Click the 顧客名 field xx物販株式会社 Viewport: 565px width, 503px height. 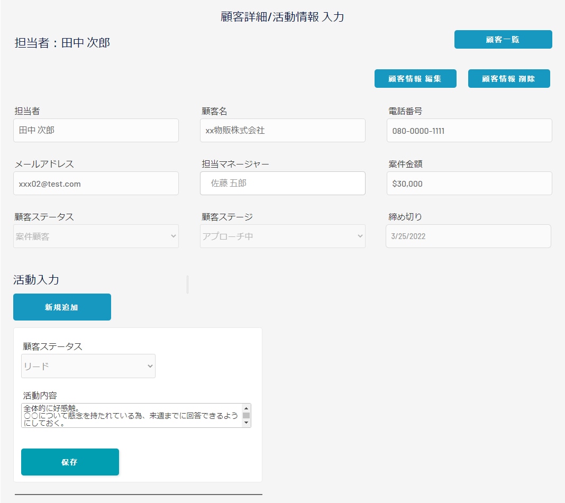282,131
